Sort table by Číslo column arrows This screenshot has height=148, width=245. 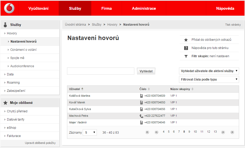click(149, 89)
